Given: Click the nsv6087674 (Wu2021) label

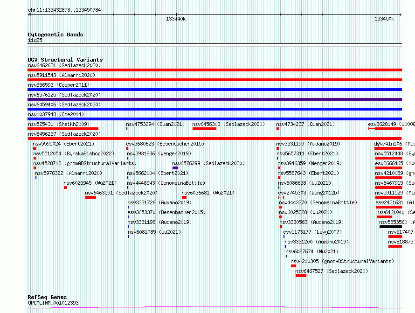Looking at the screenshot, I should tap(312, 251).
